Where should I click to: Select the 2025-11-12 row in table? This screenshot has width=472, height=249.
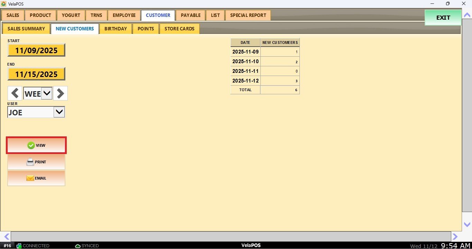point(265,81)
